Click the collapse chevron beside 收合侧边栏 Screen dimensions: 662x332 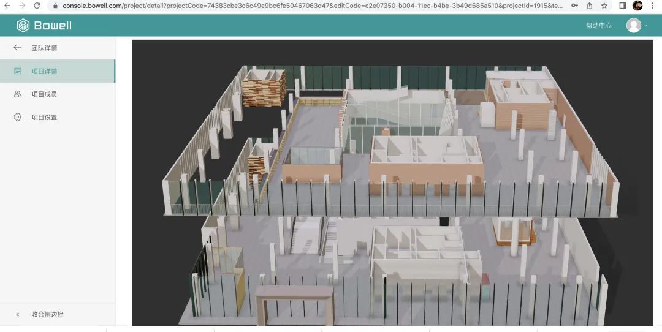point(18,314)
